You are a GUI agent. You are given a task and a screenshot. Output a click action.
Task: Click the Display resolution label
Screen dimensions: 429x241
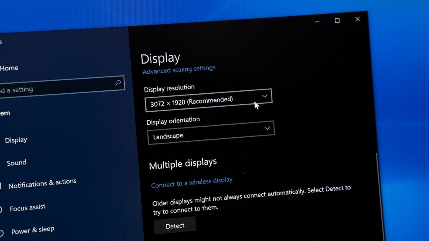coord(169,88)
